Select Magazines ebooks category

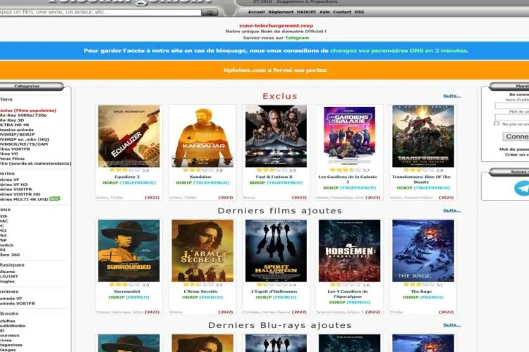pyautogui.click(x=11, y=345)
